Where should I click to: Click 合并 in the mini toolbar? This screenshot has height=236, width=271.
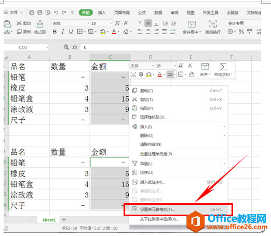(205, 70)
